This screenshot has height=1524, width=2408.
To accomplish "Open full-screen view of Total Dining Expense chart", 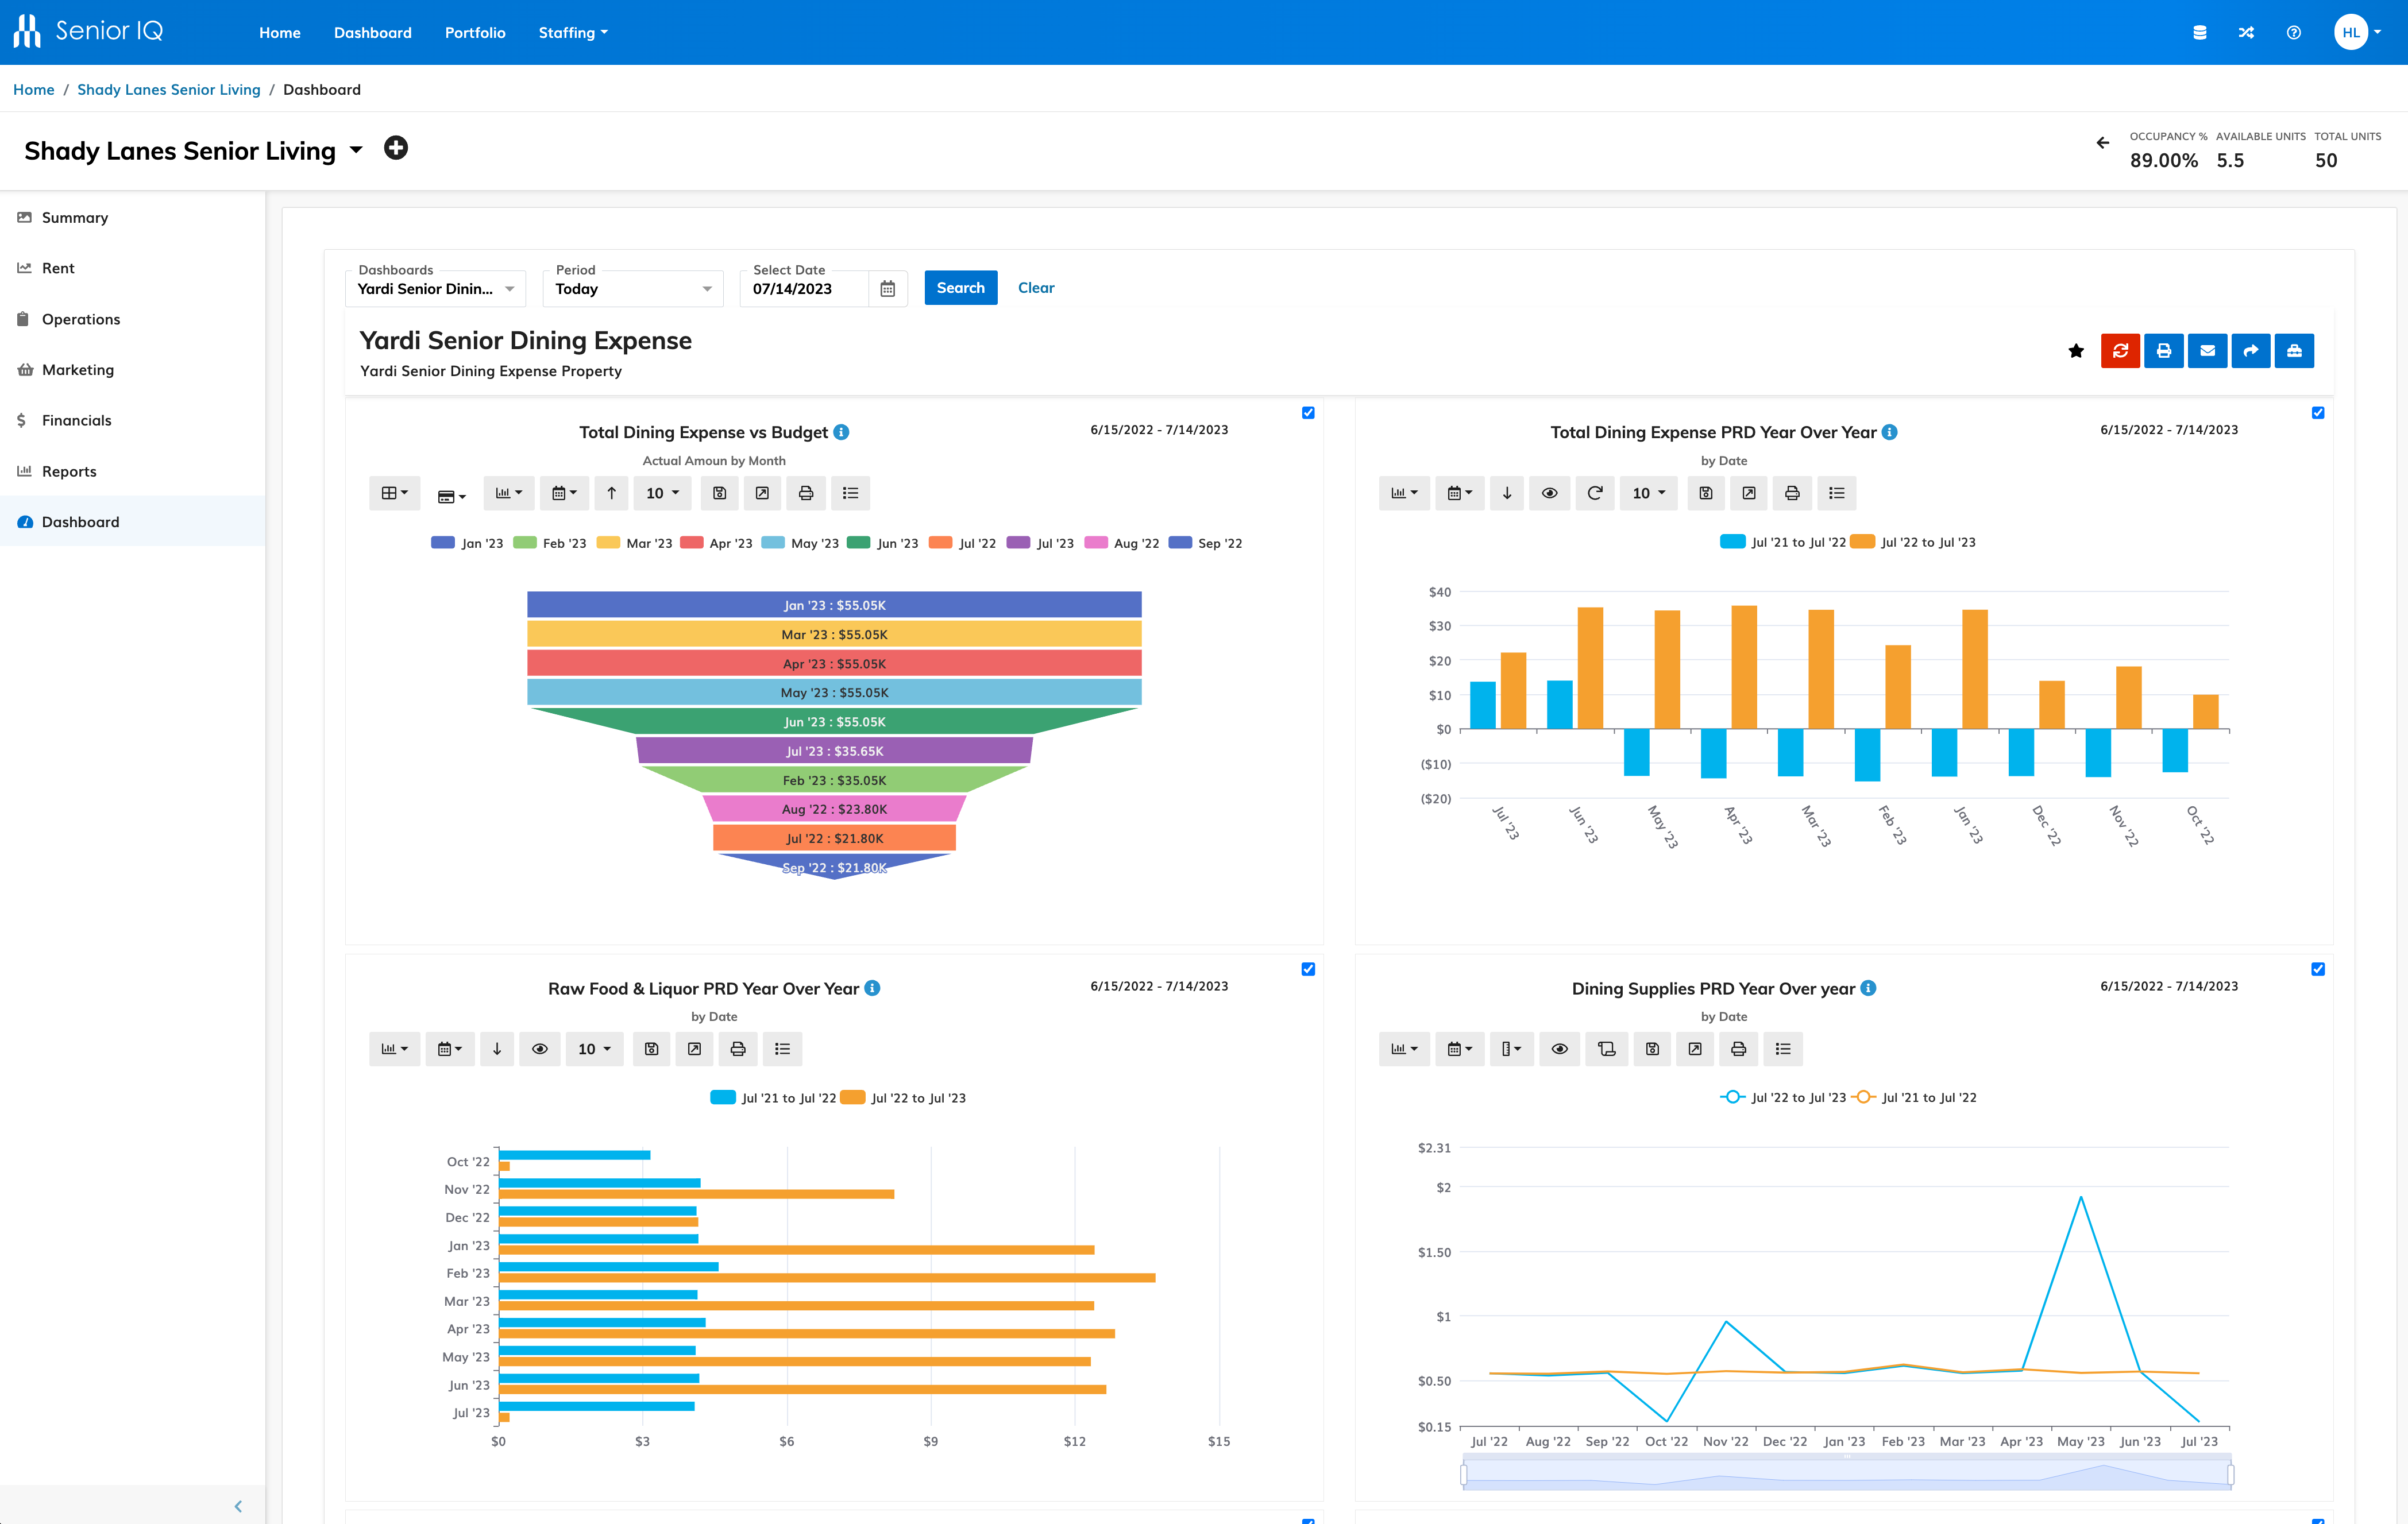I will [x=762, y=493].
